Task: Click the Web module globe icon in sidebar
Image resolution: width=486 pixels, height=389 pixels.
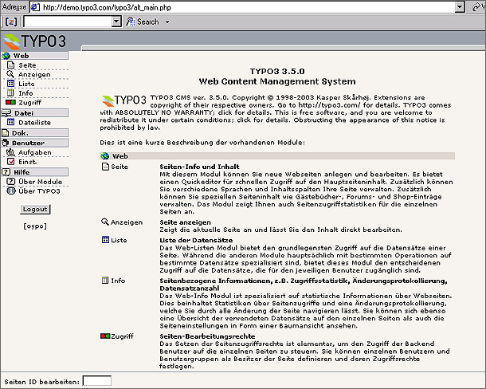Action: pos(6,56)
